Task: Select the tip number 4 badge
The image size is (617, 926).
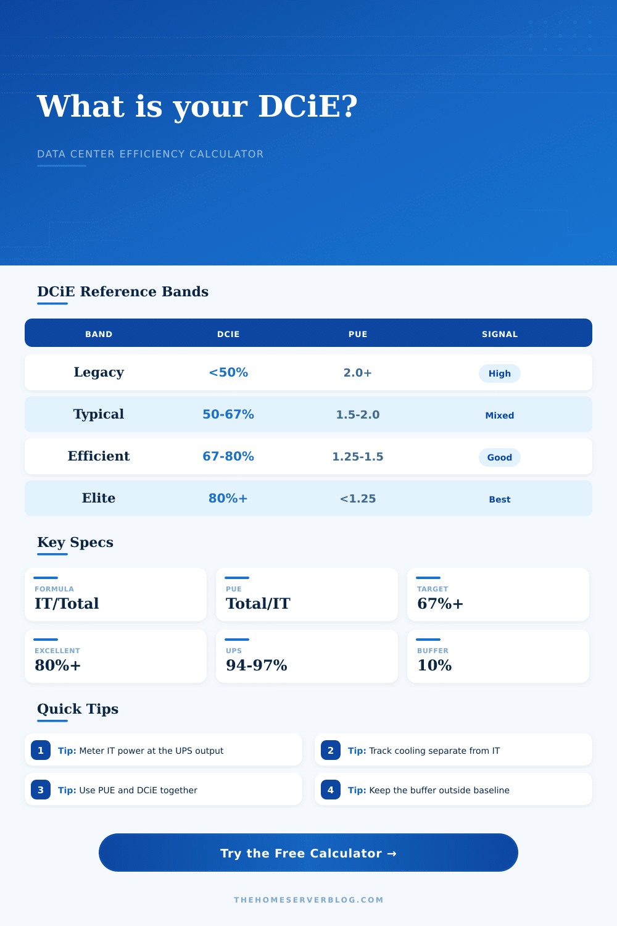Action: pyautogui.click(x=331, y=790)
